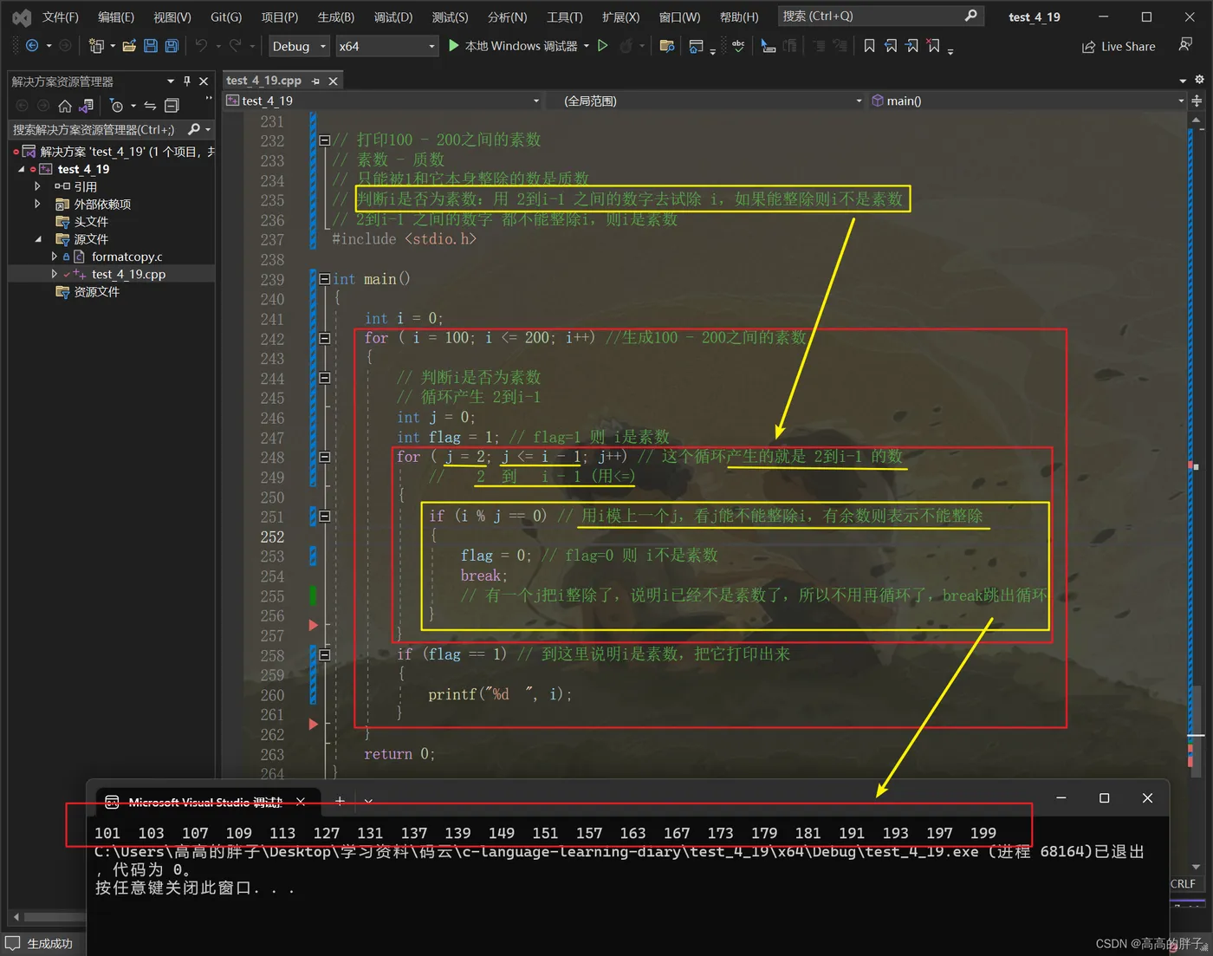Expand the 外部依赖项 tree node
This screenshot has height=956, width=1213.
(x=37, y=204)
